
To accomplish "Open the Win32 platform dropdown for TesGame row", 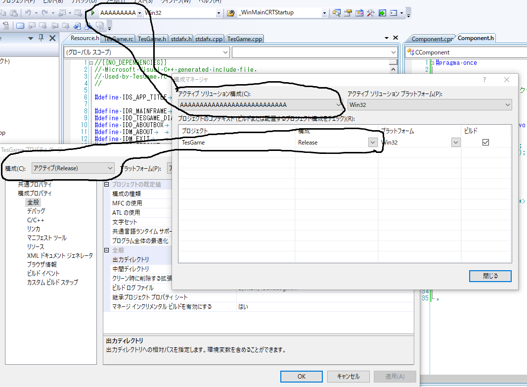I will click(456, 143).
